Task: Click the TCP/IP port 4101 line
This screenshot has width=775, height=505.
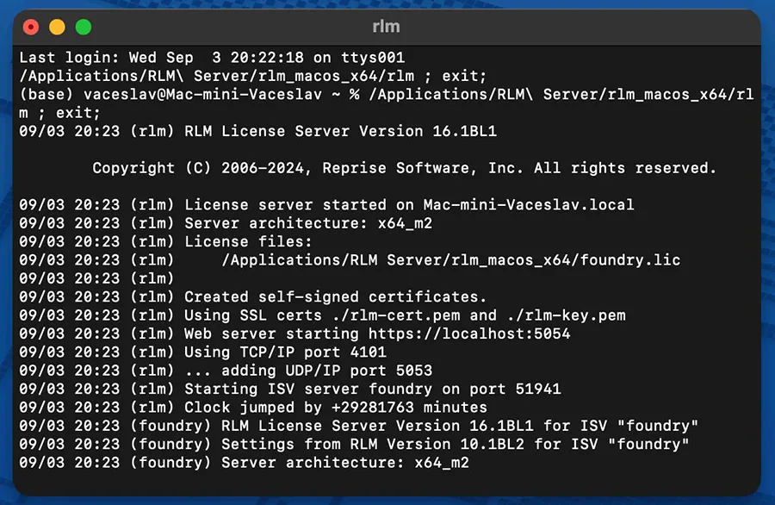Action: [x=202, y=352]
